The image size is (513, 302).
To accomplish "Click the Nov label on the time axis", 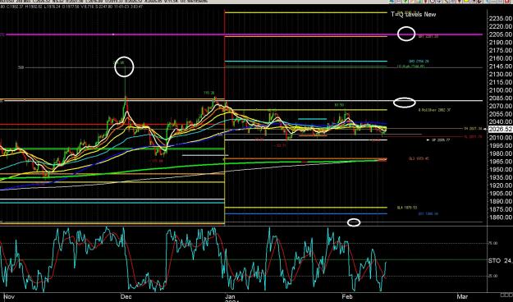I will (10, 297).
